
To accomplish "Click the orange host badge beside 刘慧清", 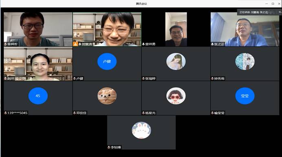I will tap(75, 44).
